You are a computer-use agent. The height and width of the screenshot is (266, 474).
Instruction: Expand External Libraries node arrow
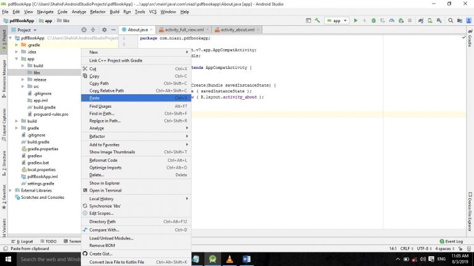click(x=11, y=191)
